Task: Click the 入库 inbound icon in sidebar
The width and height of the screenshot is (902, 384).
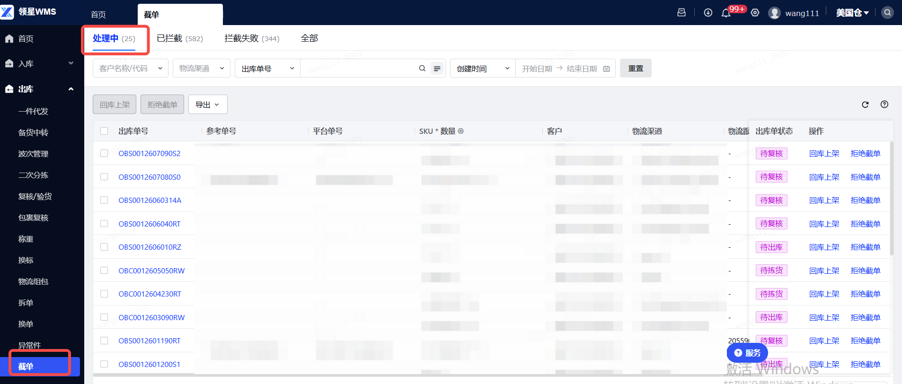Action: [9, 63]
